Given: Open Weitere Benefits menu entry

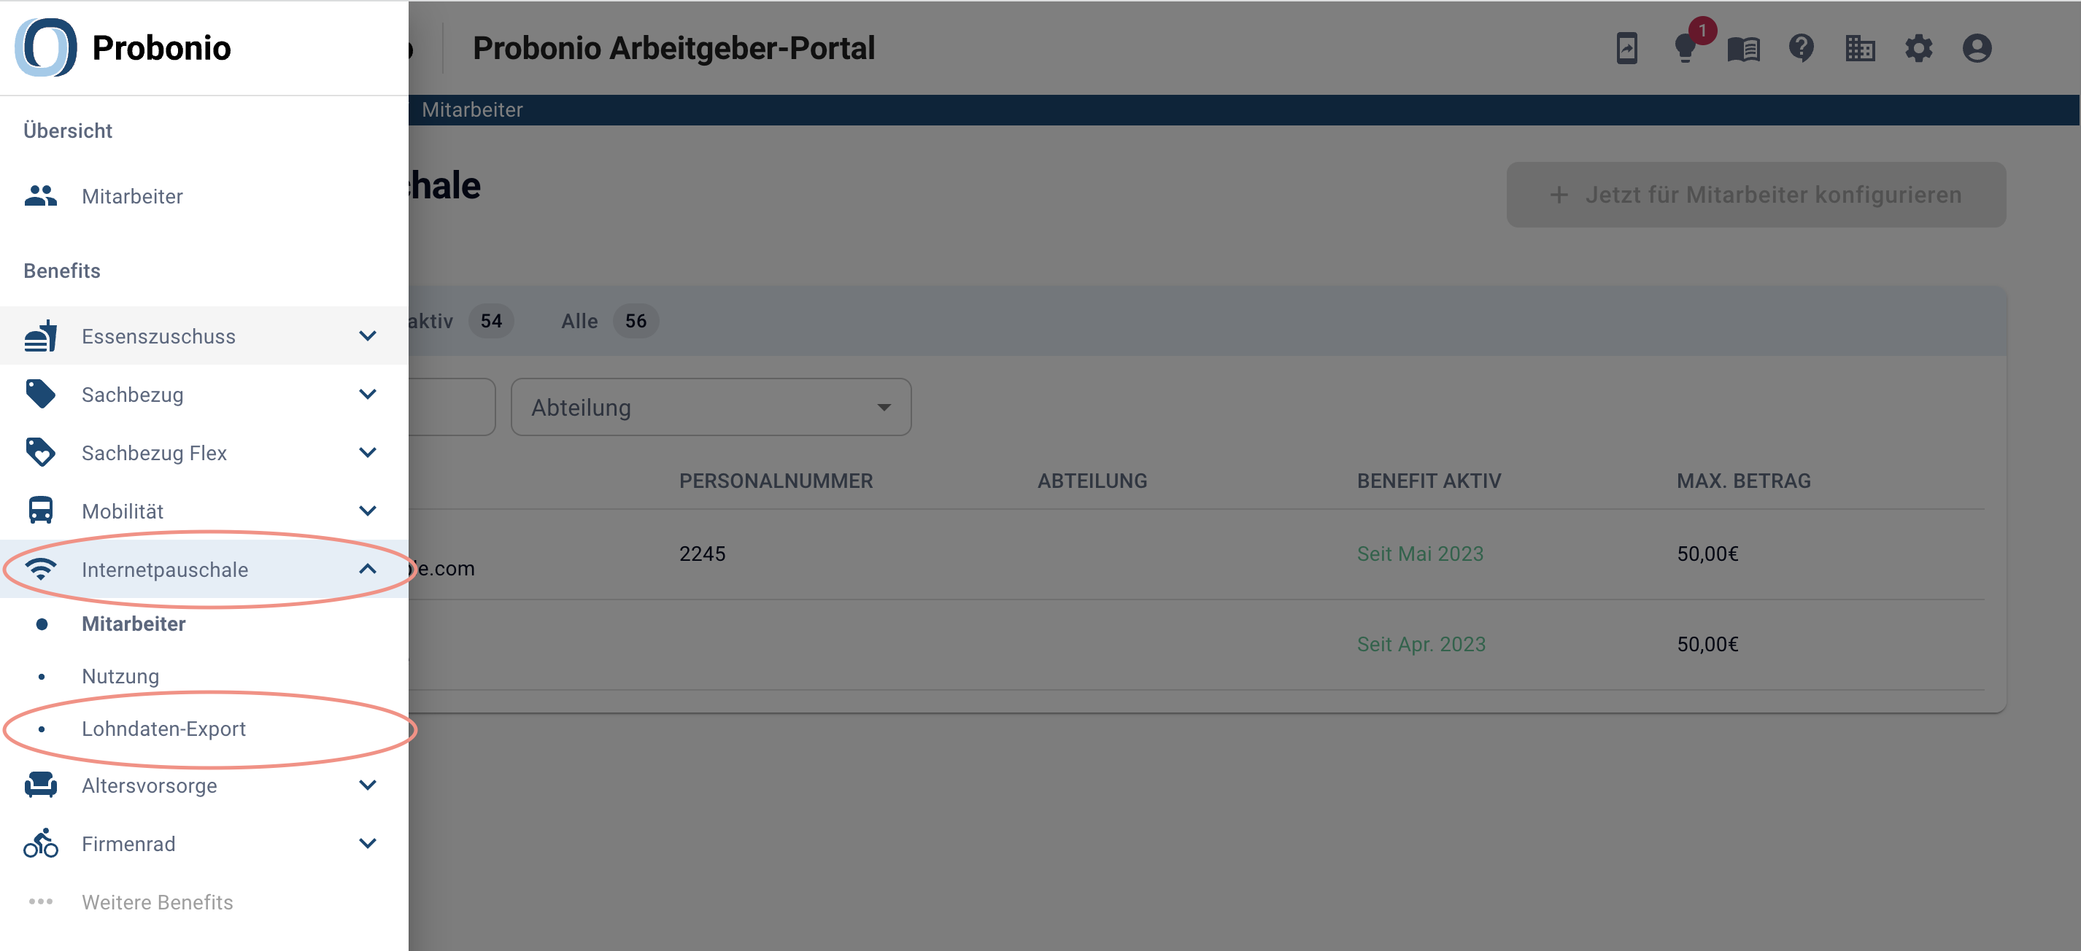Looking at the screenshot, I should coord(158,901).
